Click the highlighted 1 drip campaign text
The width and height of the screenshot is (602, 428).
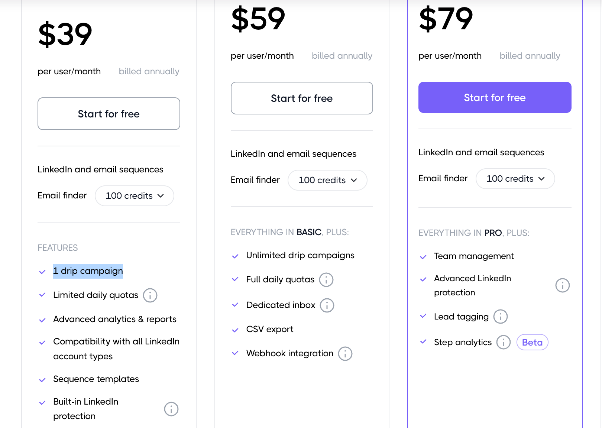pos(88,271)
